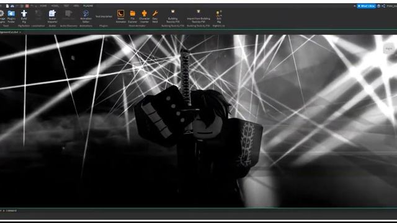Click Import from Building Tools by F3X
Screen dimensions: 397x223
point(198,17)
